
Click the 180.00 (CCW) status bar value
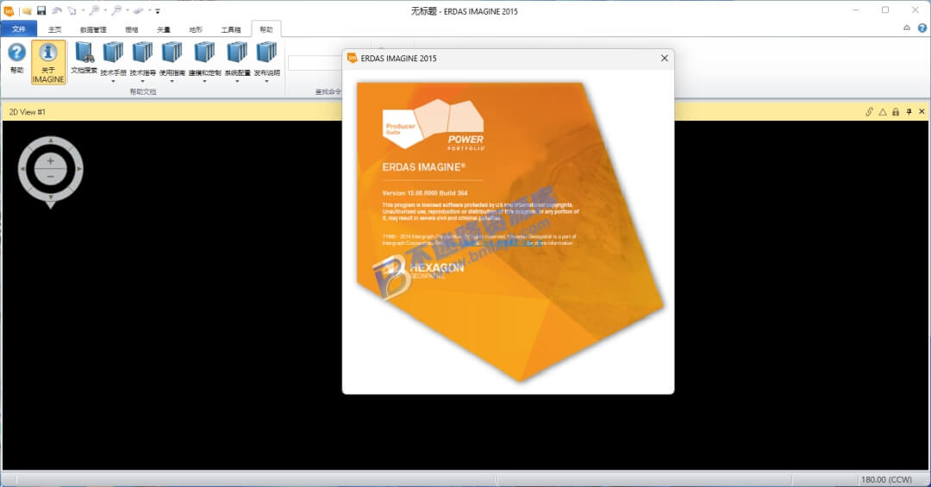tap(886, 479)
